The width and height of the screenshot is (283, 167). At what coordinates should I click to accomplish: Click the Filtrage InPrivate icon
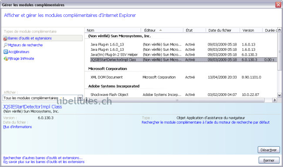(6, 59)
